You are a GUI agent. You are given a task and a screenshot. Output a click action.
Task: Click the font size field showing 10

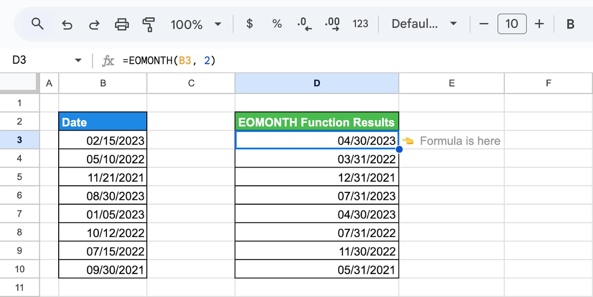512,24
